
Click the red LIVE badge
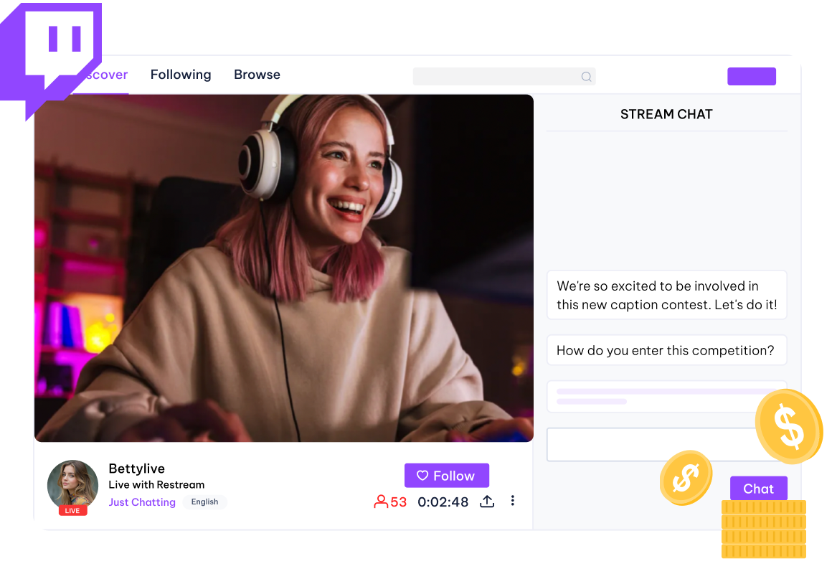click(72, 510)
